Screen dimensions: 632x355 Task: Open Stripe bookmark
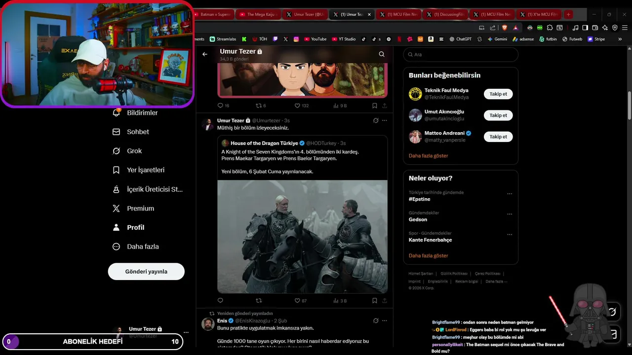[x=596, y=39]
